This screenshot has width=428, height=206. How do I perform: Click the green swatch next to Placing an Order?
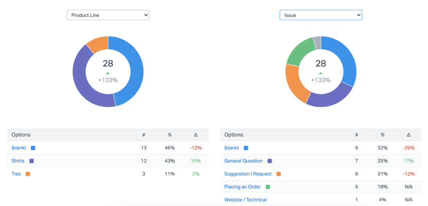(x=268, y=187)
